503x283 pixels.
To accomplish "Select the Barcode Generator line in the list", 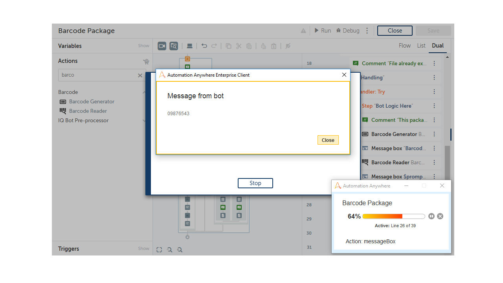I will point(400,134).
